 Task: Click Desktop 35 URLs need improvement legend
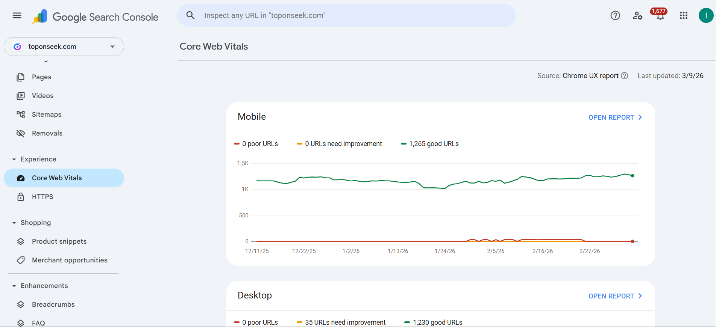tap(341, 322)
